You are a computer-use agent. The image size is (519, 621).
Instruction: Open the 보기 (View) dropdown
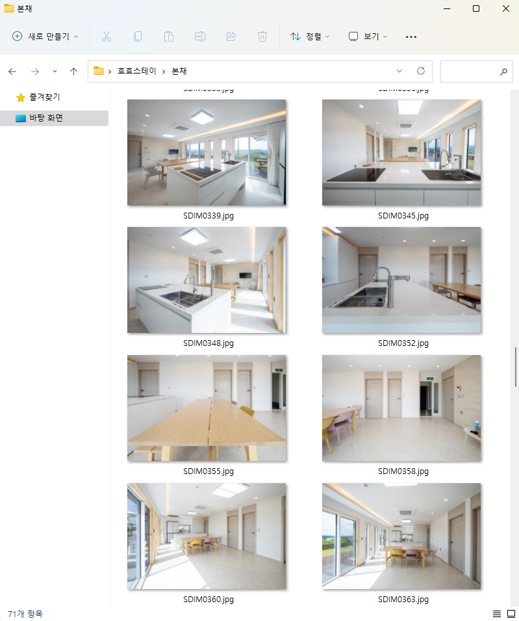point(368,36)
